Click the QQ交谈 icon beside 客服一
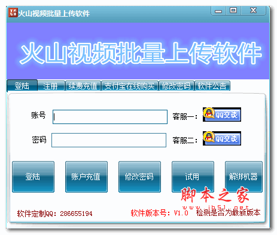 coord(222,115)
